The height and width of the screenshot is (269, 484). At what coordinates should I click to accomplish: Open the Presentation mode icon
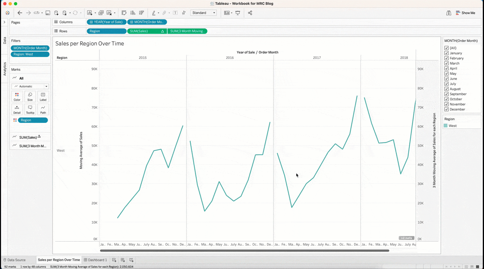pyautogui.click(x=237, y=13)
